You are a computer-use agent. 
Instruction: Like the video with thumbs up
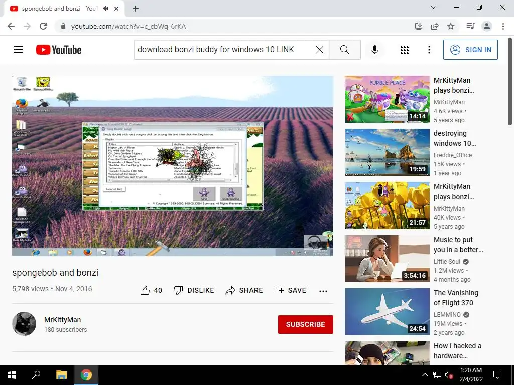tap(145, 290)
